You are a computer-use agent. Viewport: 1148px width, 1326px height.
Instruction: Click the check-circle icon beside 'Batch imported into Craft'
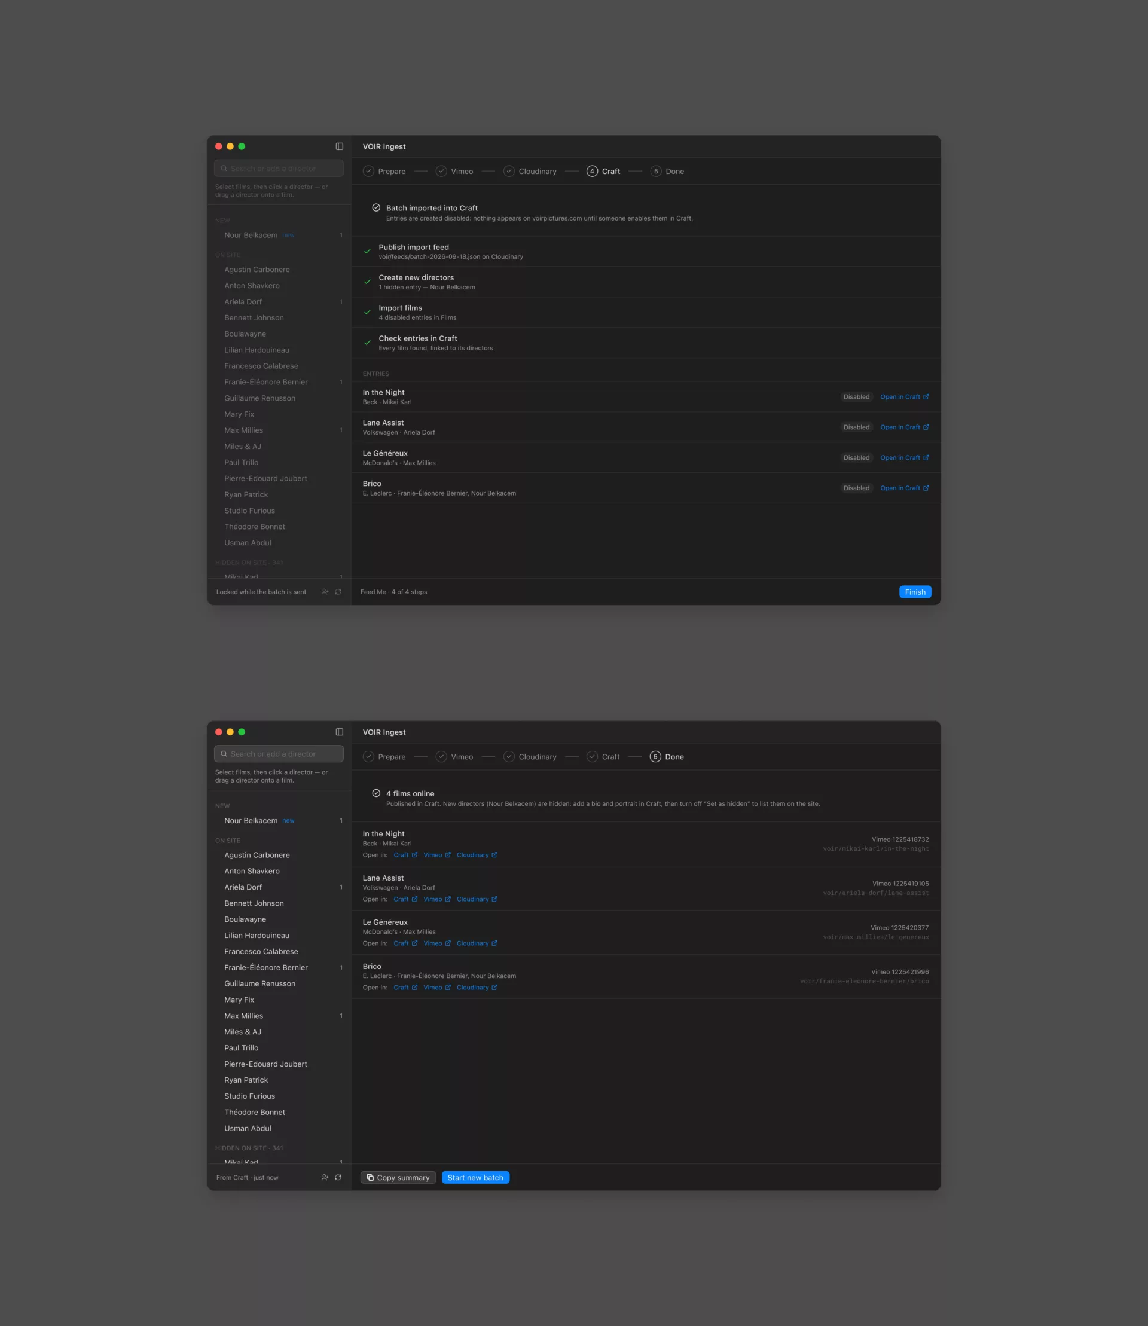click(x=376, y=207)
